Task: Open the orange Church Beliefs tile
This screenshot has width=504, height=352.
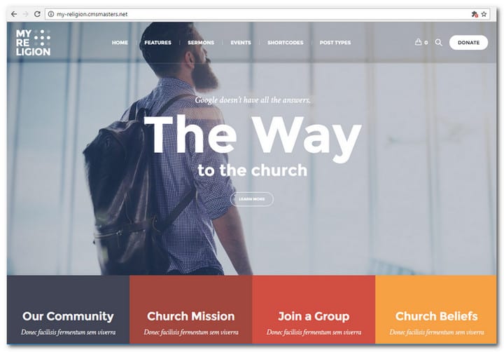Action: coord(436,309)
